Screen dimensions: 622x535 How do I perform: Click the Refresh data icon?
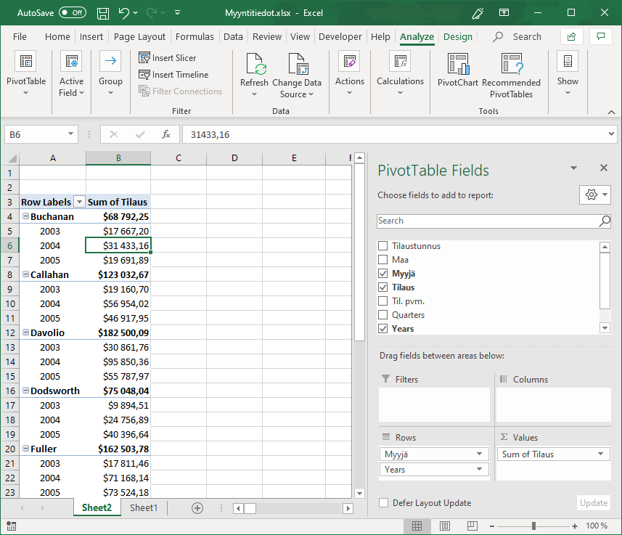coord(254,65)
